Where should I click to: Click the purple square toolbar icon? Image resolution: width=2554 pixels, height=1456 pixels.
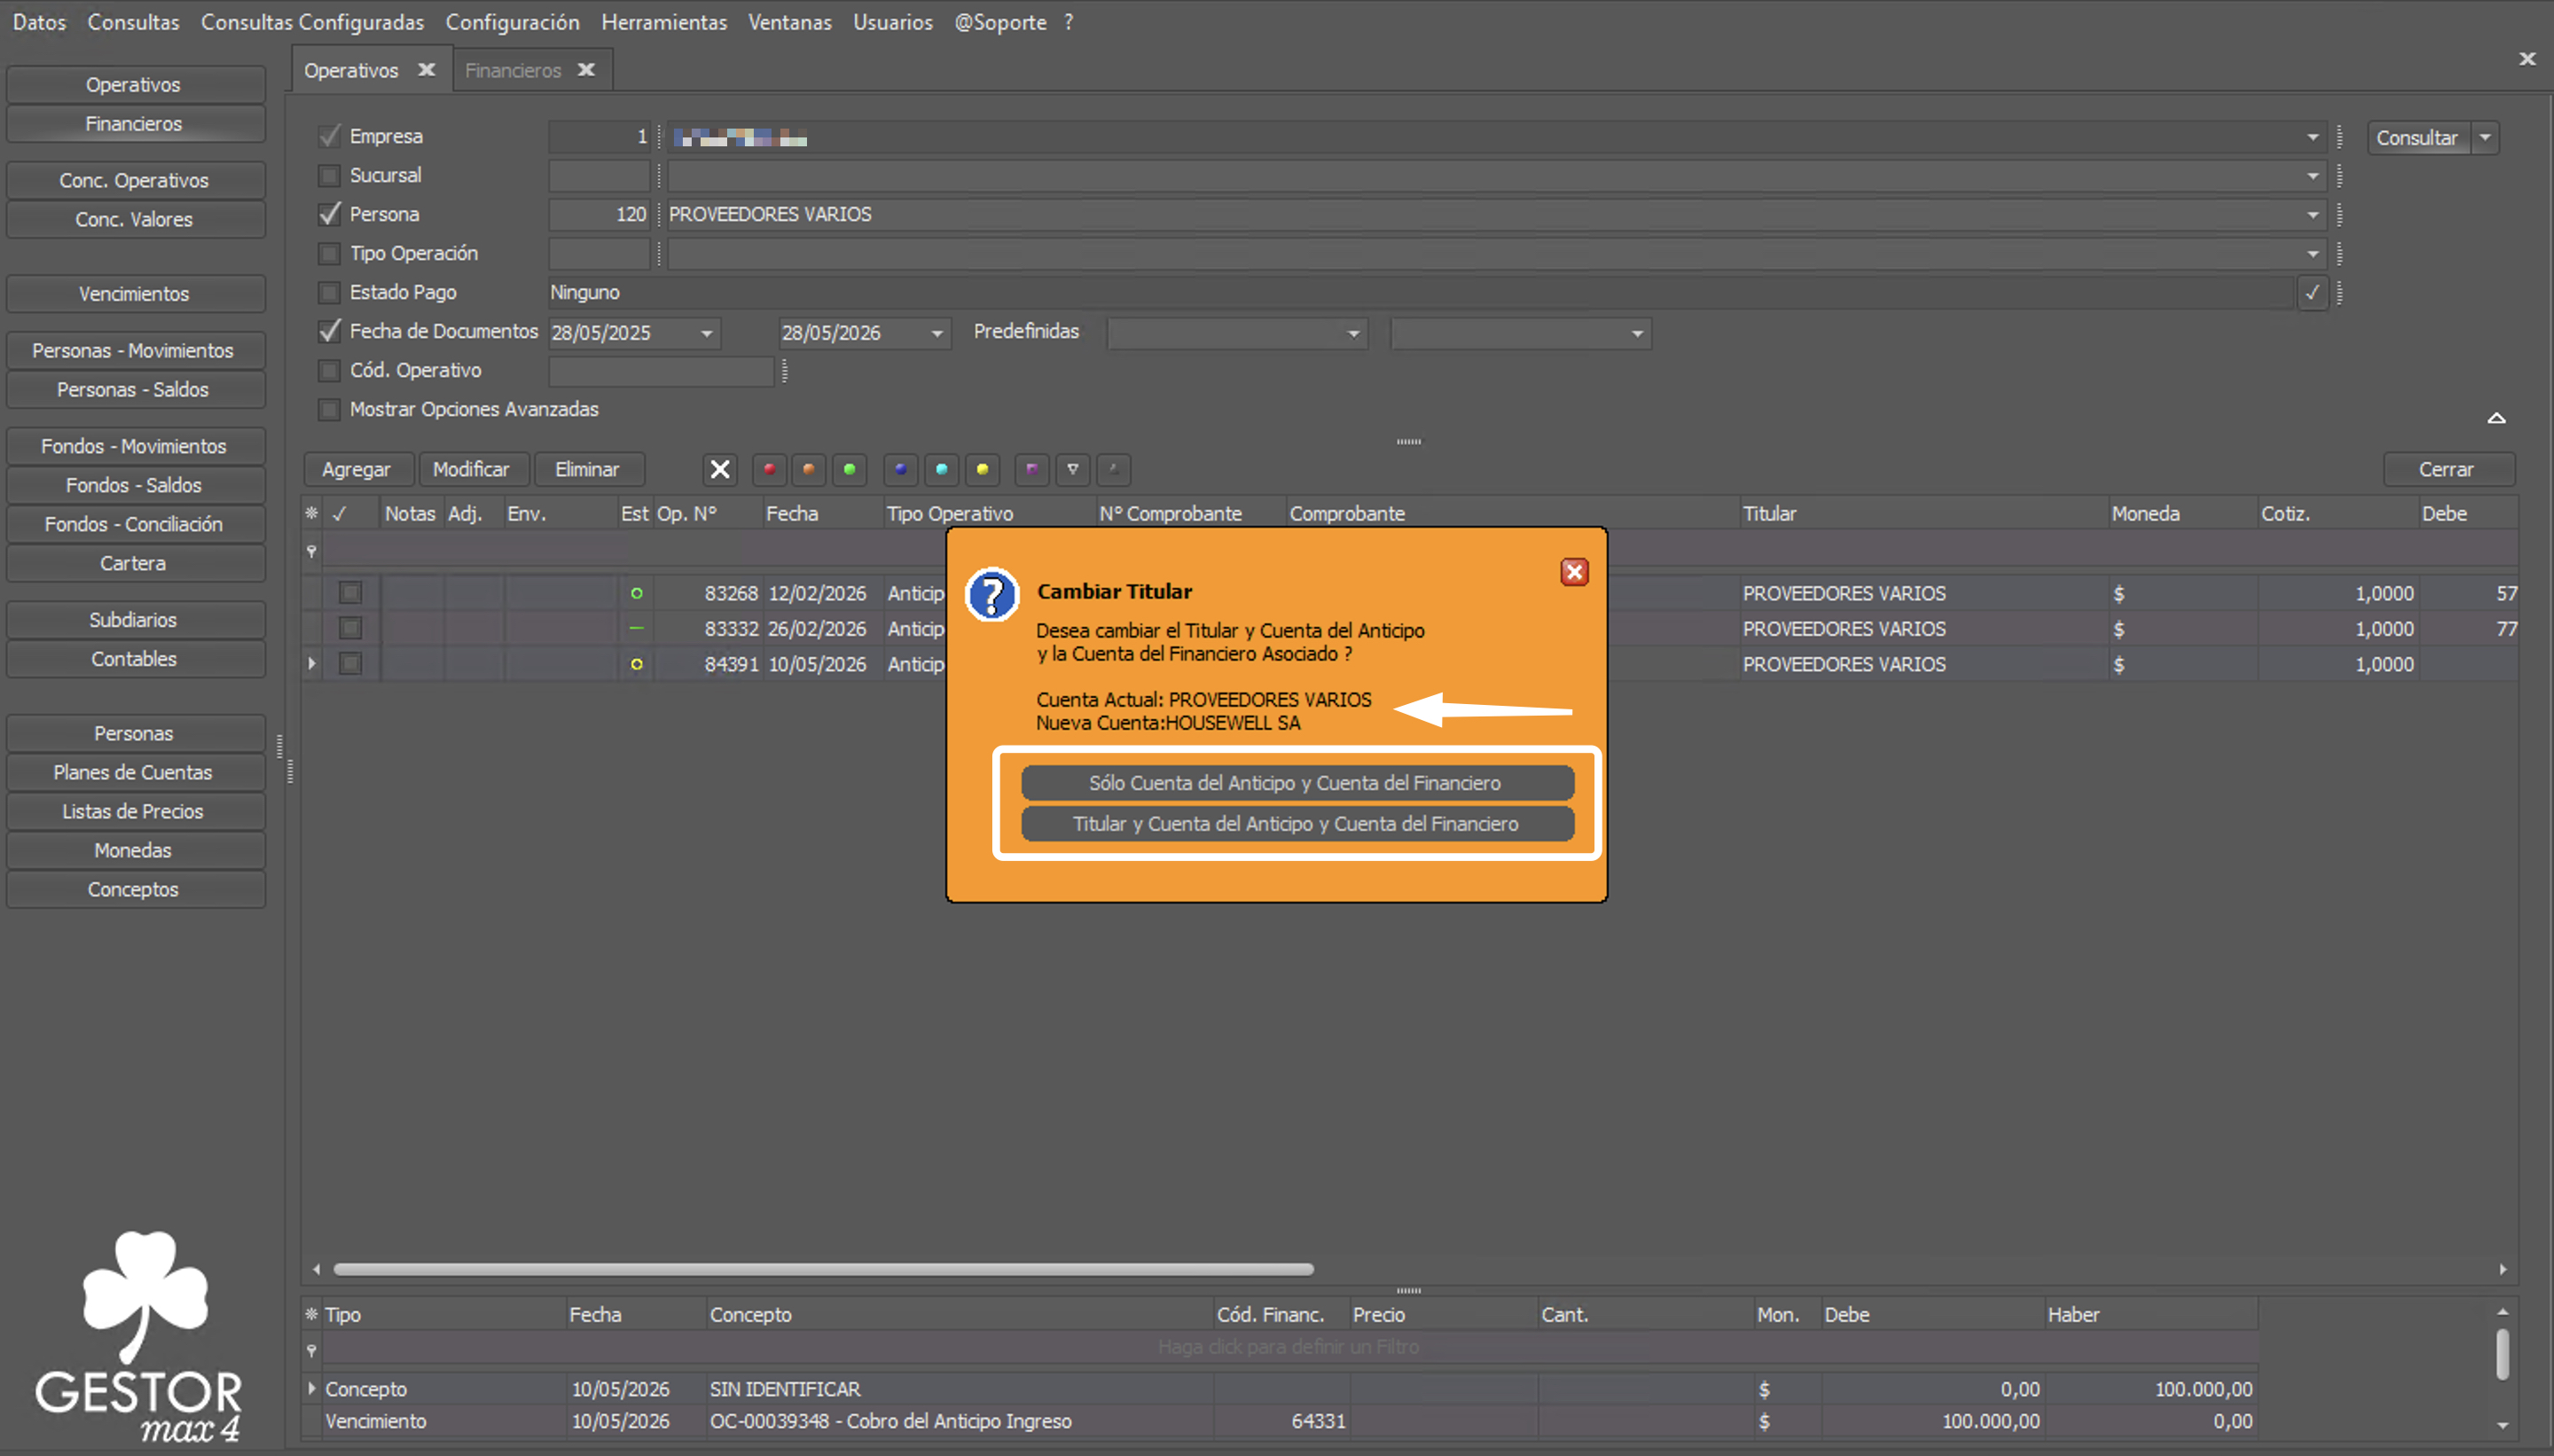click(1031, 469)
